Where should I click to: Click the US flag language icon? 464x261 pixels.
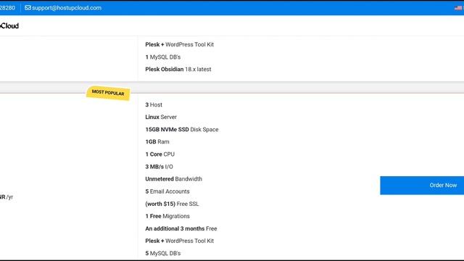(x=459, y=8)
